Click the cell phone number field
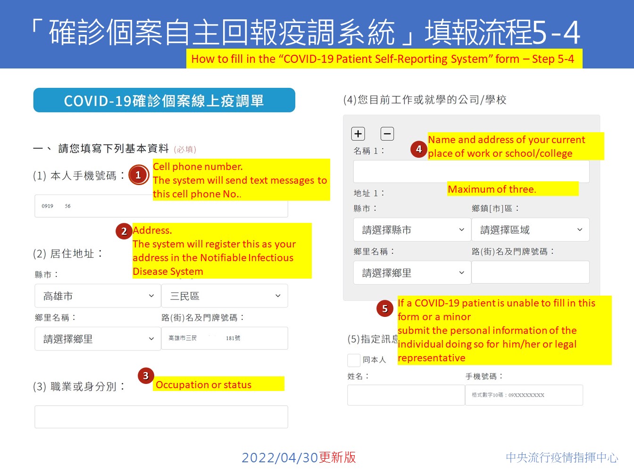 (x=161, y=207)
